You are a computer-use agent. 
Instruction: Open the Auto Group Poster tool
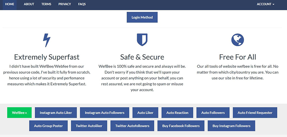pos(48,126)
